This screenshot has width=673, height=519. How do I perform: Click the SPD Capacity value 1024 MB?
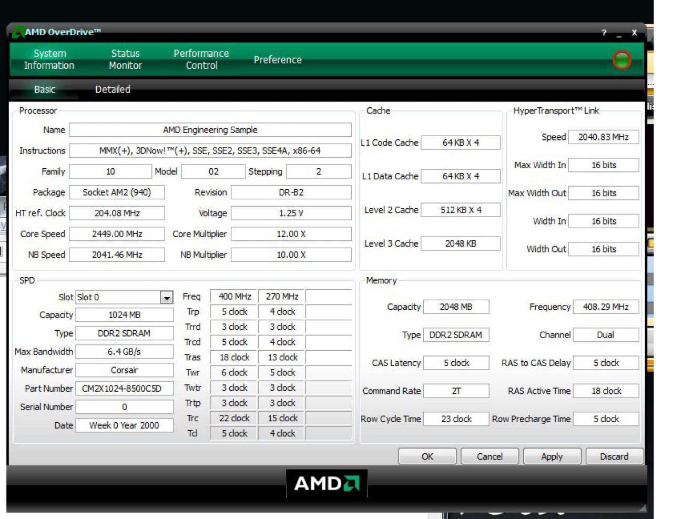tap(125, 315)
